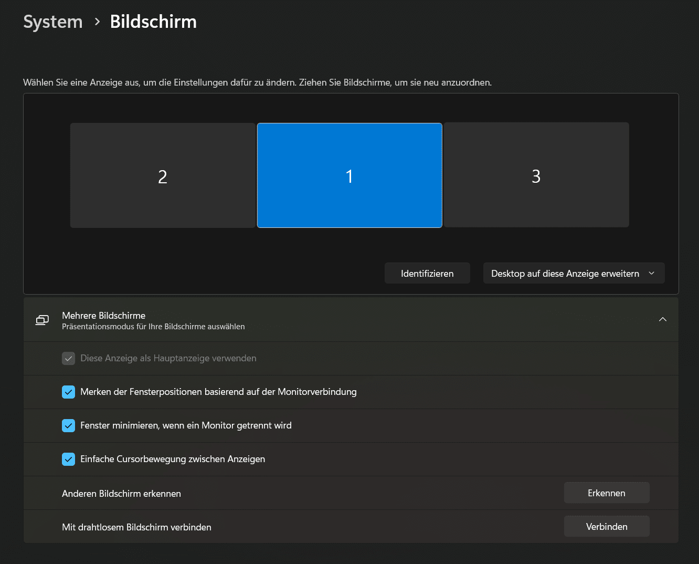Screen dimensions: 699x564
Task: Click the Mehrere Bildschirme header title
Action: (x=103, y=315)
